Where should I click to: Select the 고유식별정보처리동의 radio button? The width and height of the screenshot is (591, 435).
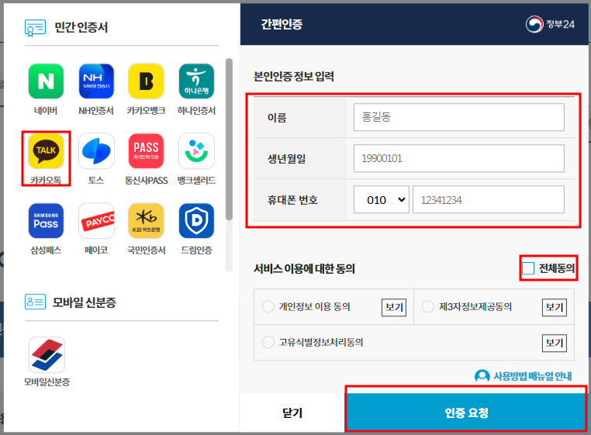click(x=268, y=342)
